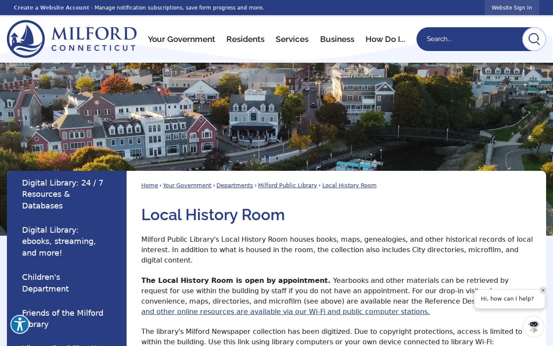The height and width of the screenshot is (346, 553).
Task: Open Milford Public Library breadcrumb link
Action: (x=287, y=185)
